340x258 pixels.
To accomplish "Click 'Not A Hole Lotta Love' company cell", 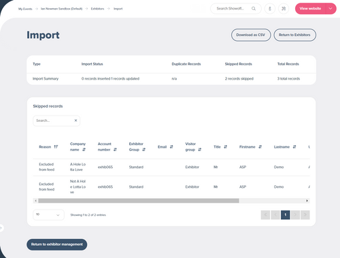I will coord(78,187).
